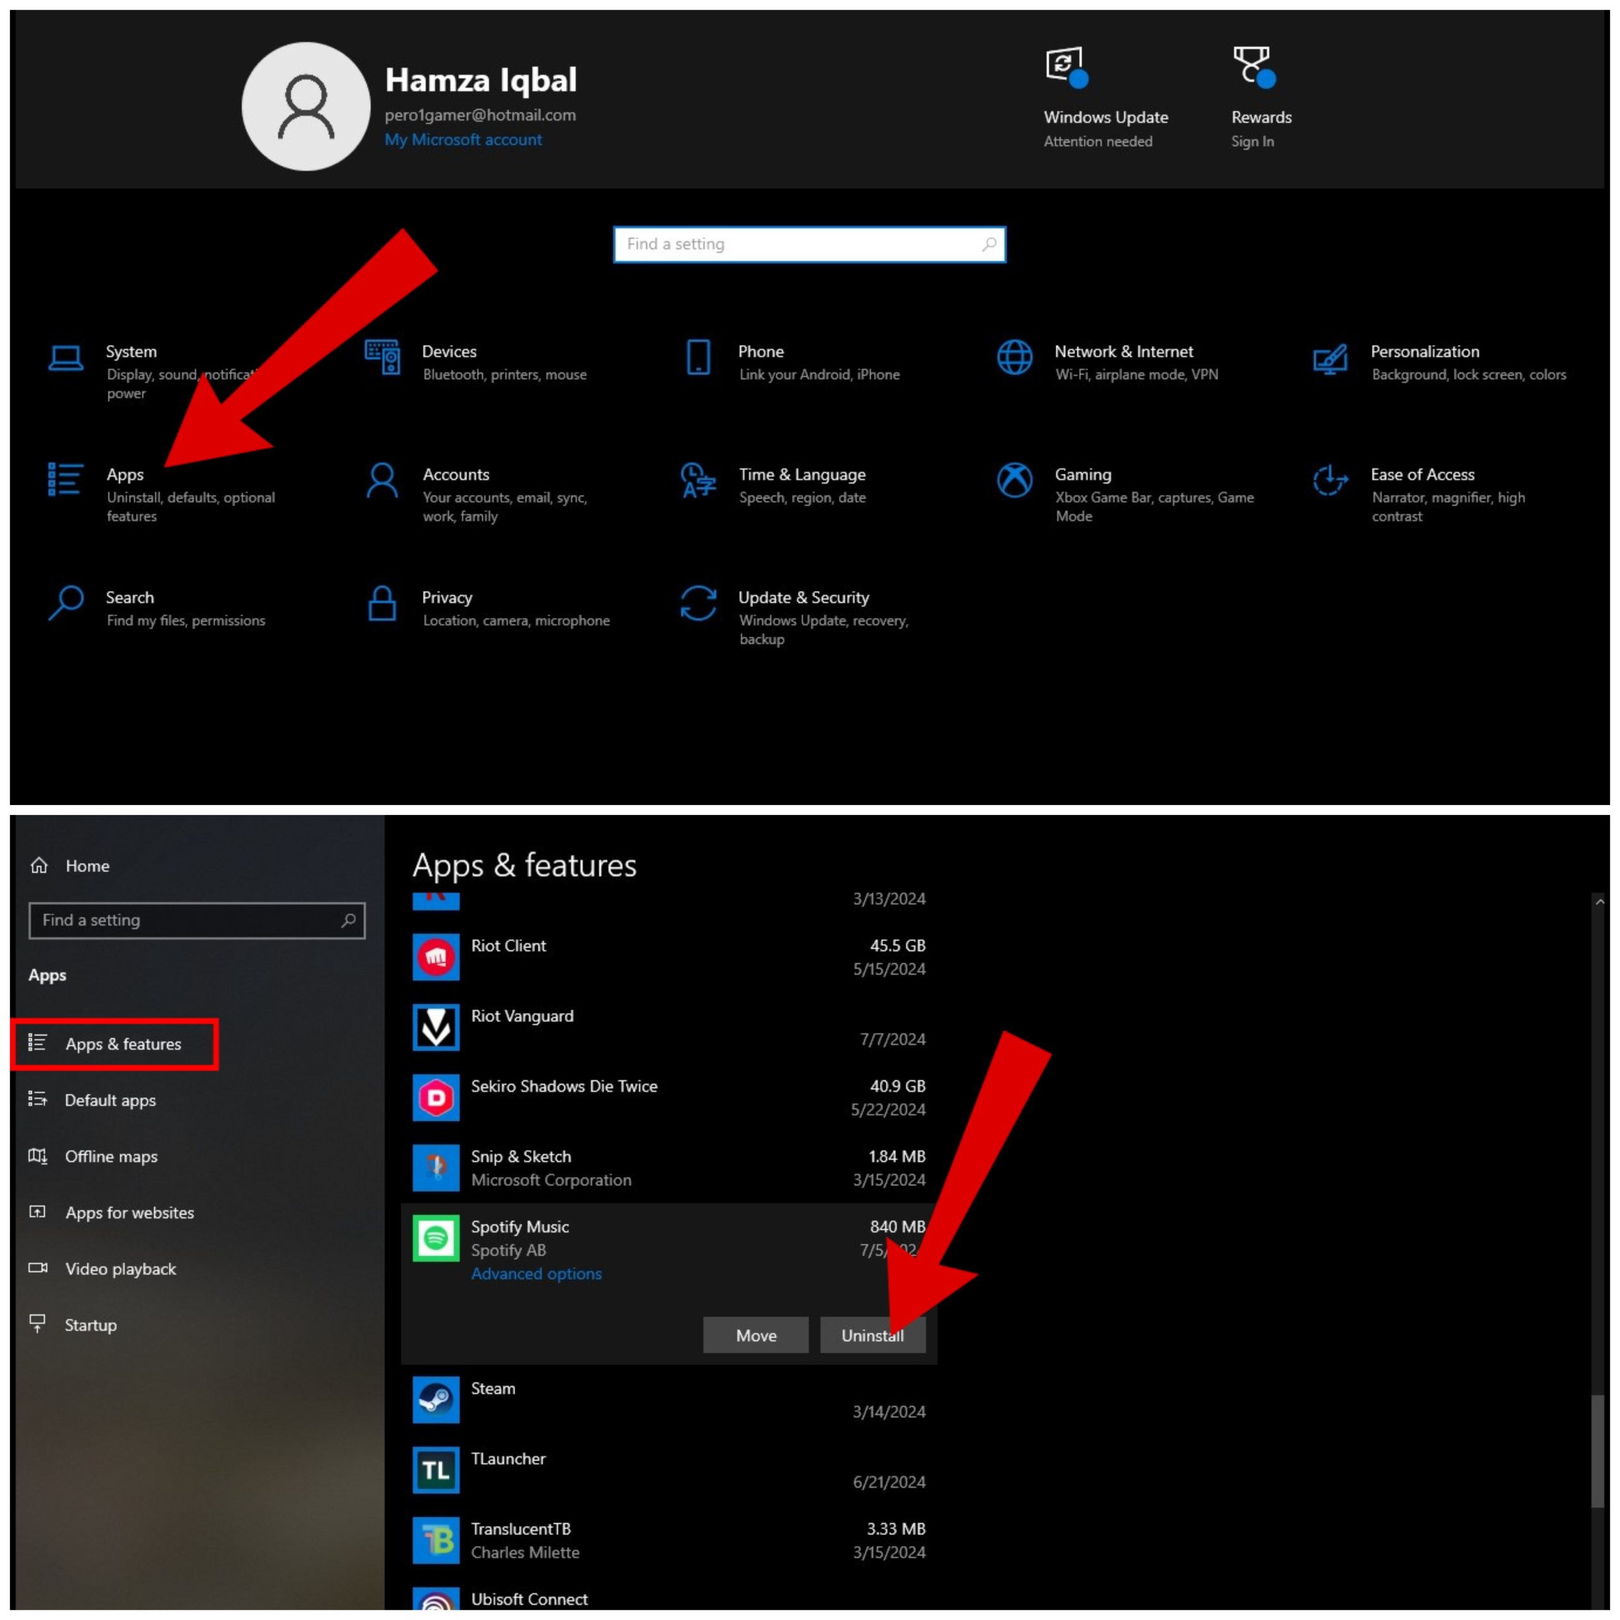This screenshot has height=1620, width=1620.
Task: Click the Network & Internet globe icon
Action: (x=1014, y=358)
